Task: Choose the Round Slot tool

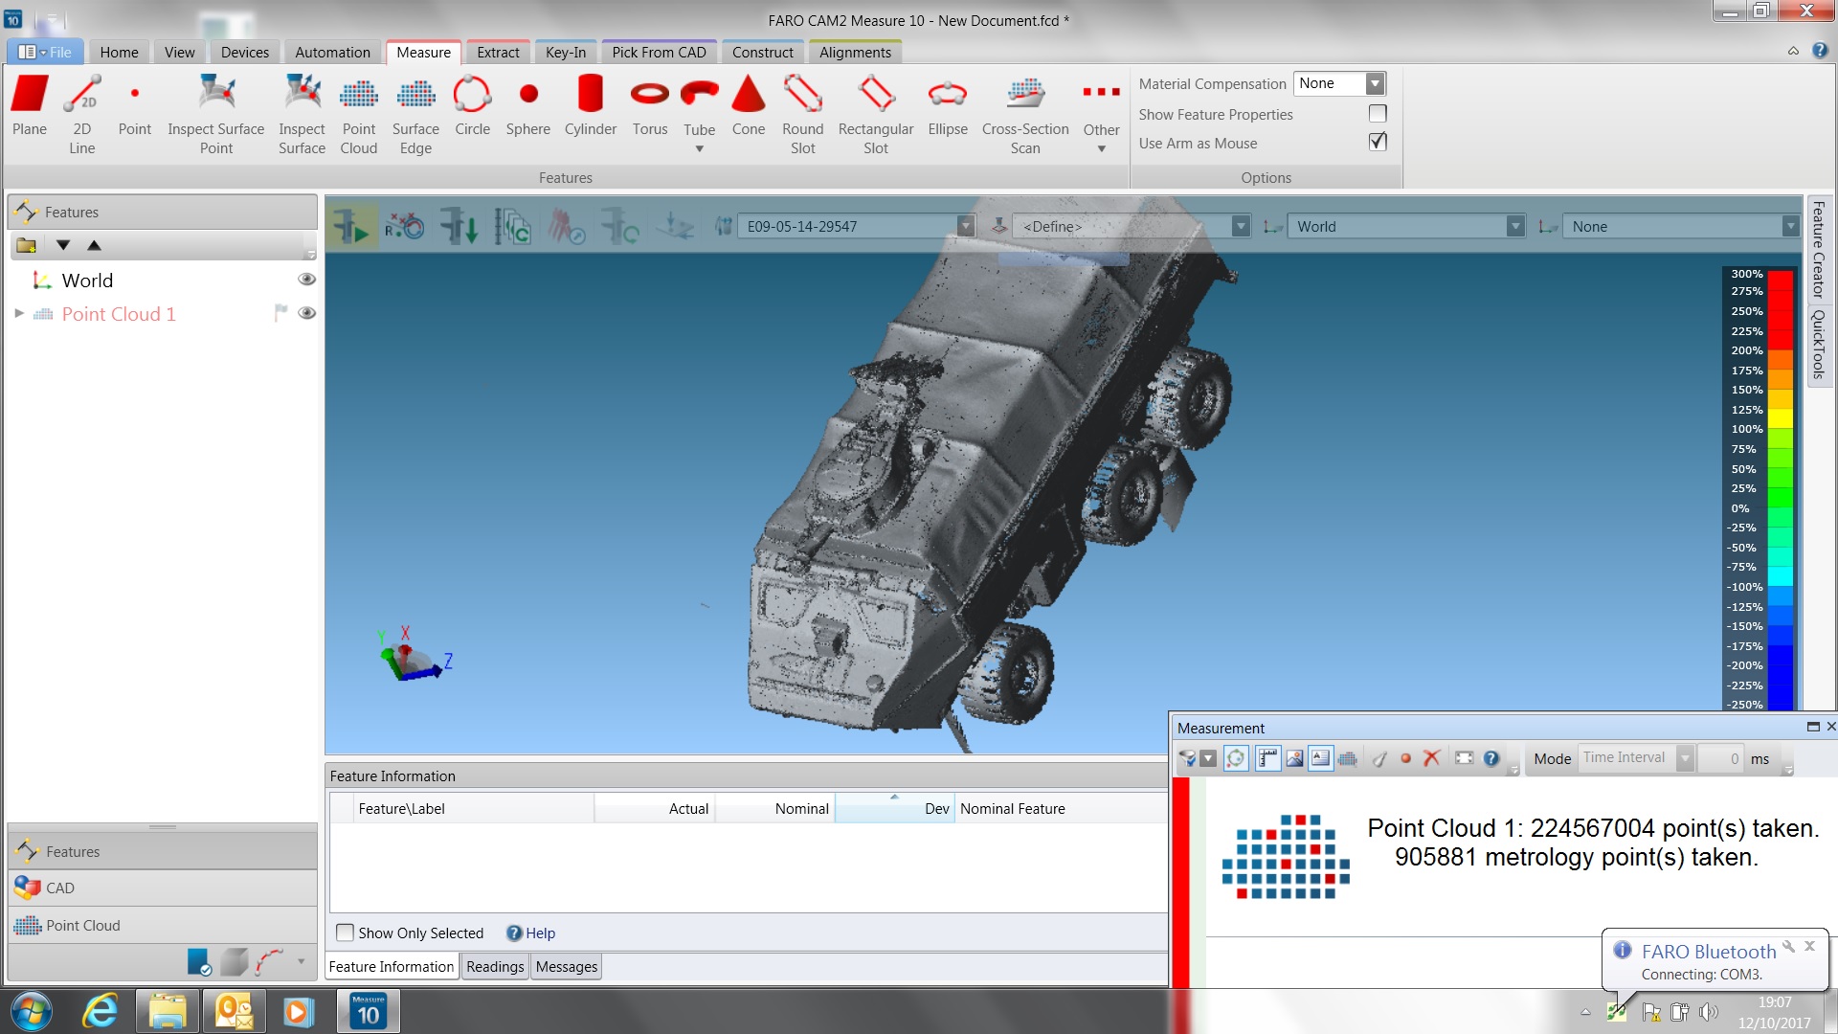Action: pos(803,113)
